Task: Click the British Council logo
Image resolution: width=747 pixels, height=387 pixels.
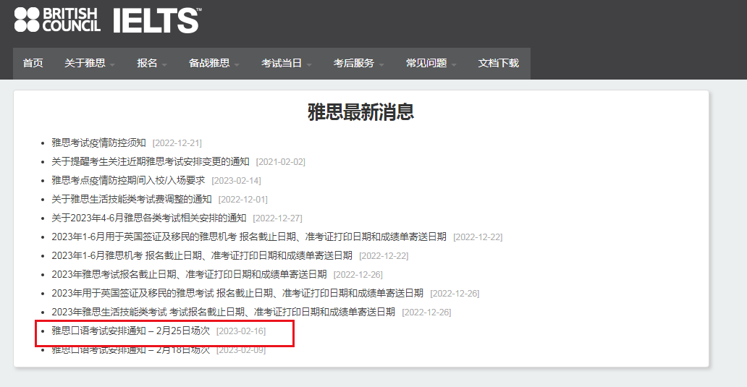Action: click(x=57, y=20)
